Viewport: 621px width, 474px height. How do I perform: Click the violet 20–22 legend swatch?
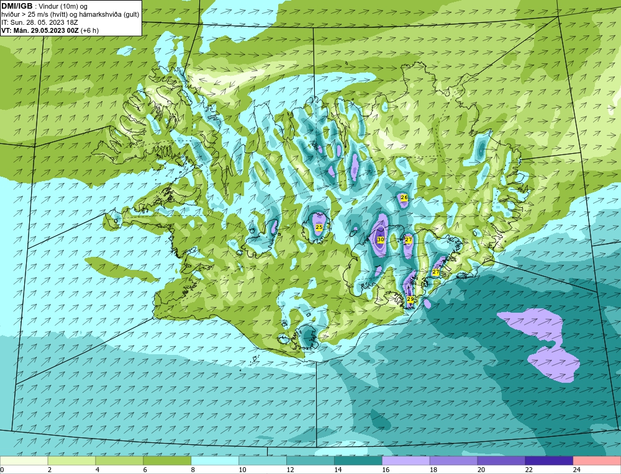[x=501, y=461]
